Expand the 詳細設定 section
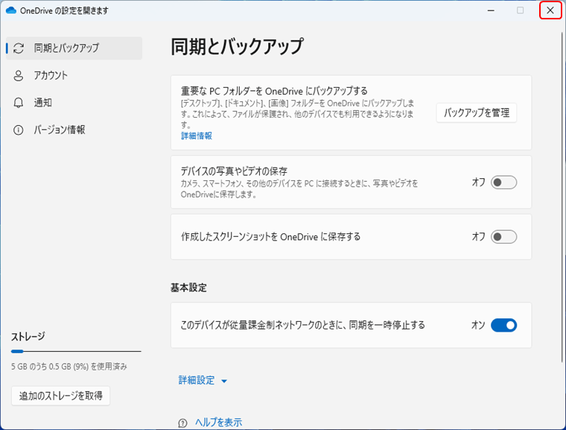The image size is (566, 430). click(x=197, y=380)
